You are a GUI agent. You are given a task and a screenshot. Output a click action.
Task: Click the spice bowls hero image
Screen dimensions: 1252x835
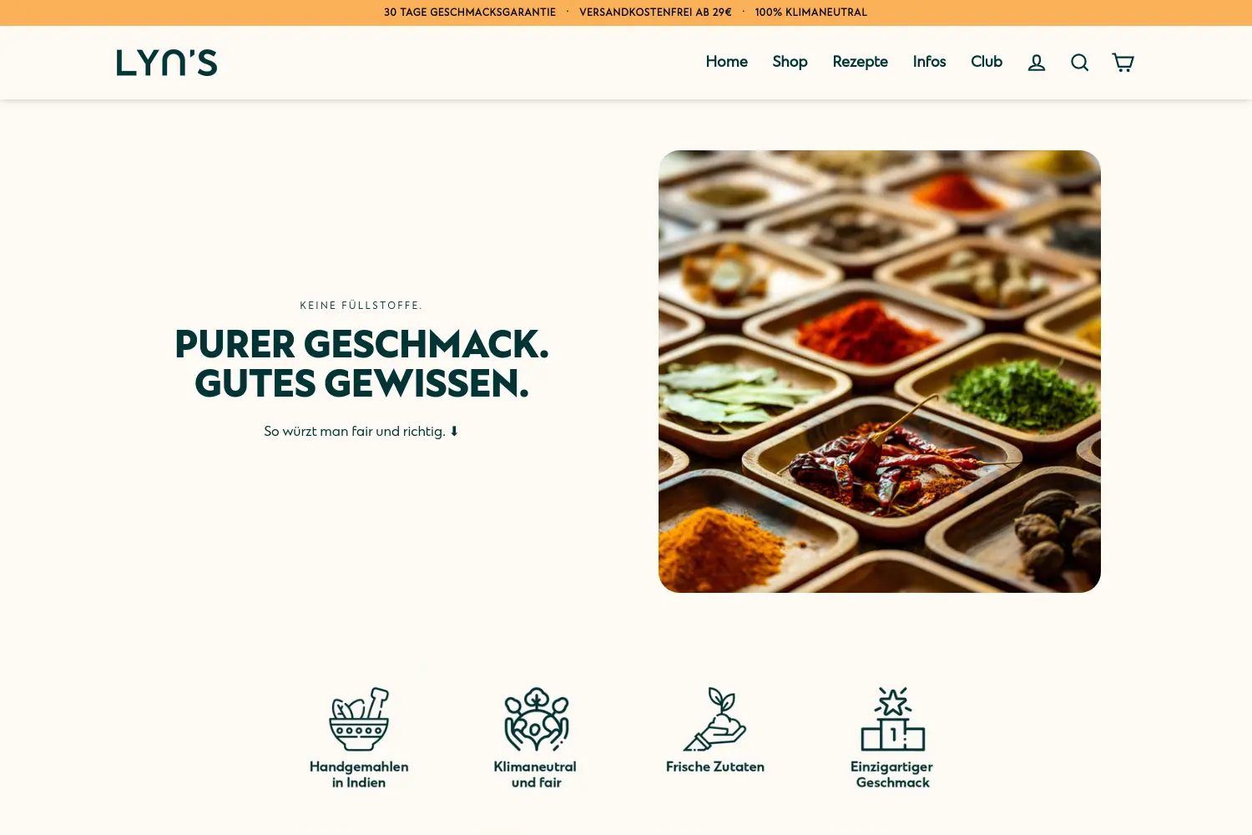880,372
